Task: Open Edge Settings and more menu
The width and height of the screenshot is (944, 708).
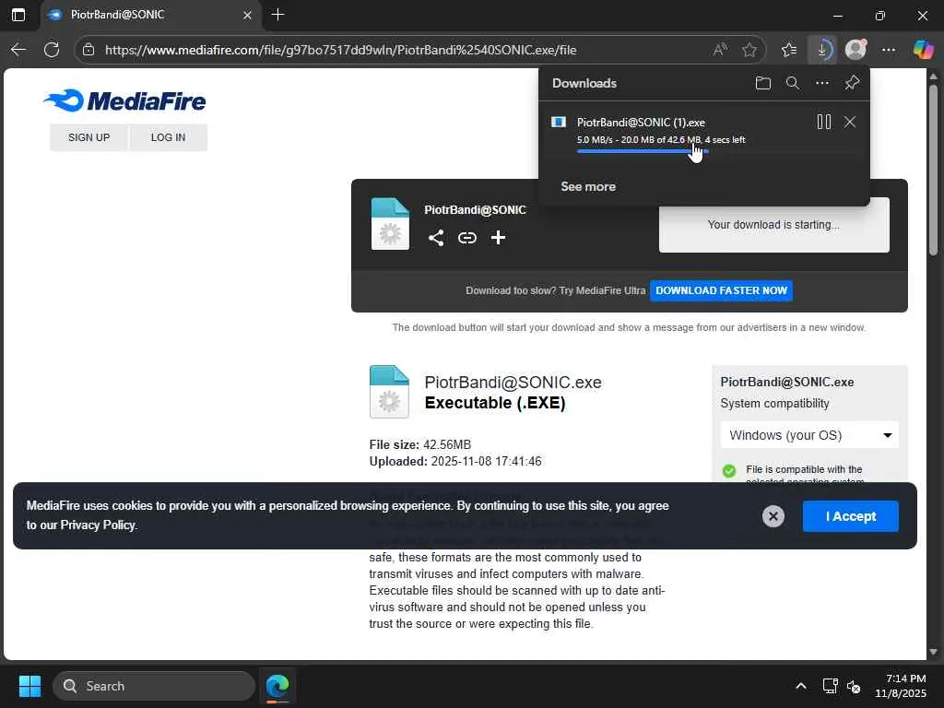Action: click(x=889, y=50)
